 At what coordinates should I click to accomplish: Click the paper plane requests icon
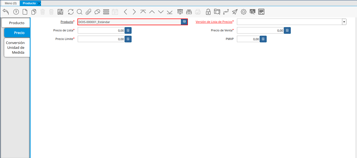[235, 12]
